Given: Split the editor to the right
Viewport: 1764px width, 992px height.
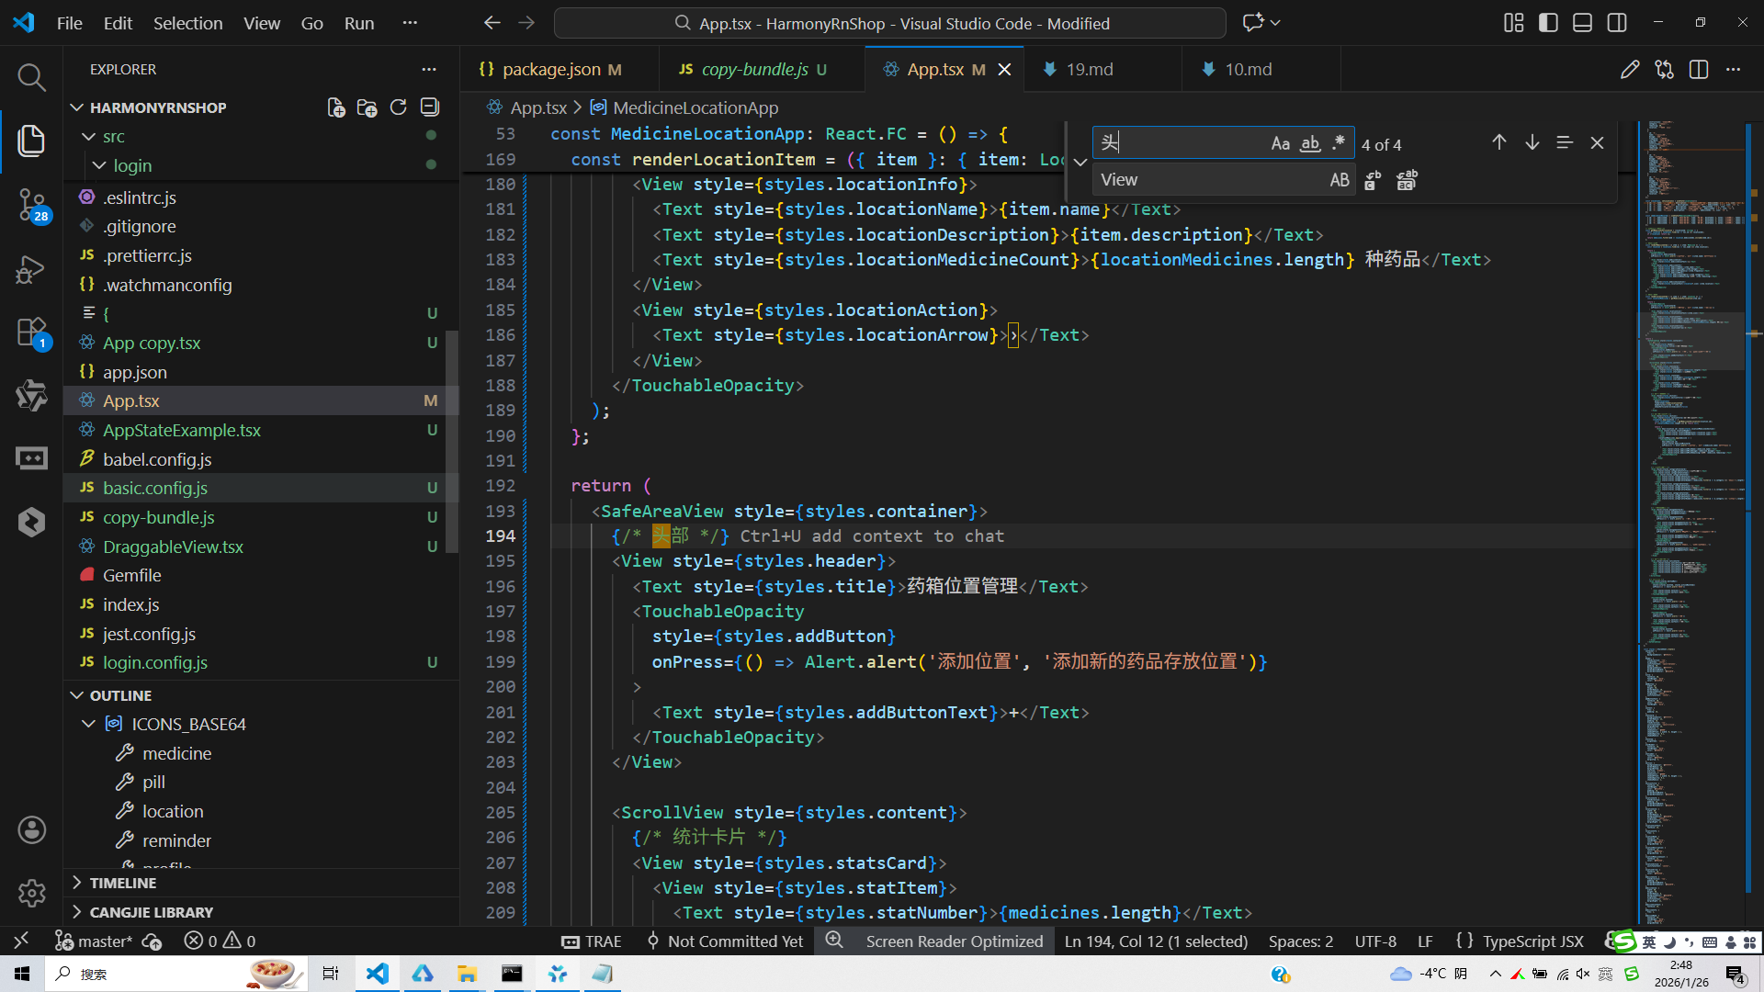Looking at the screenshot, I should (1699, 70).
